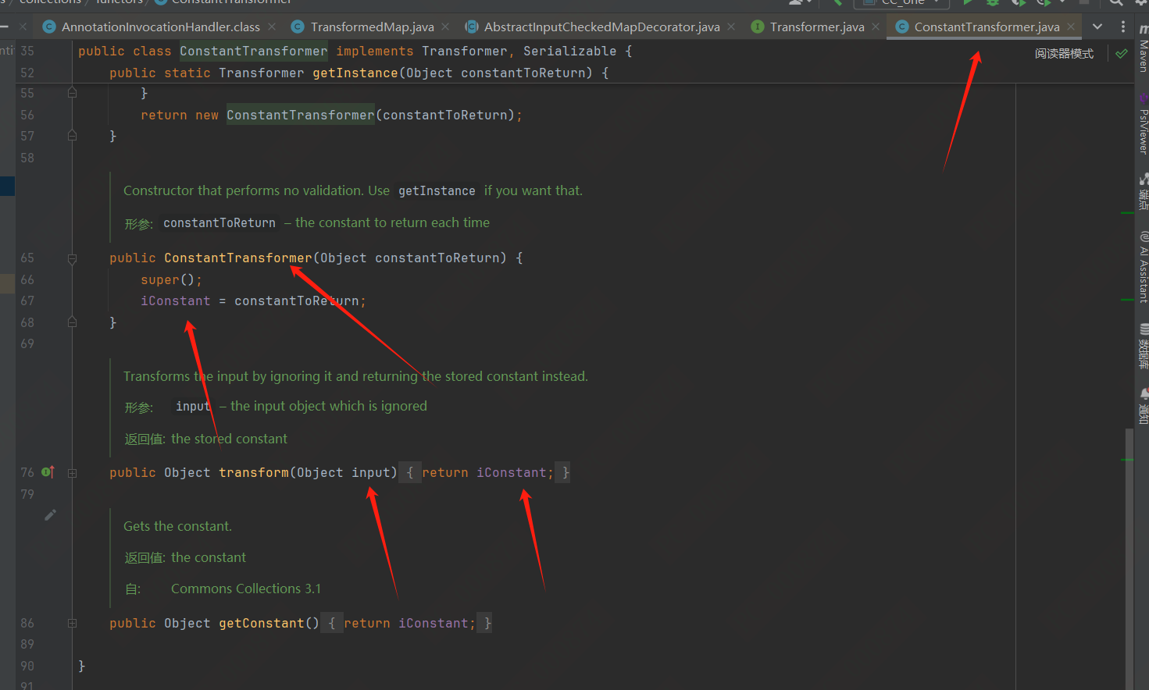Image resolution: width=1149 pixels, height=690 pixels.
Task: Open the Maven tool window
Action: (x=1143, y=48)
